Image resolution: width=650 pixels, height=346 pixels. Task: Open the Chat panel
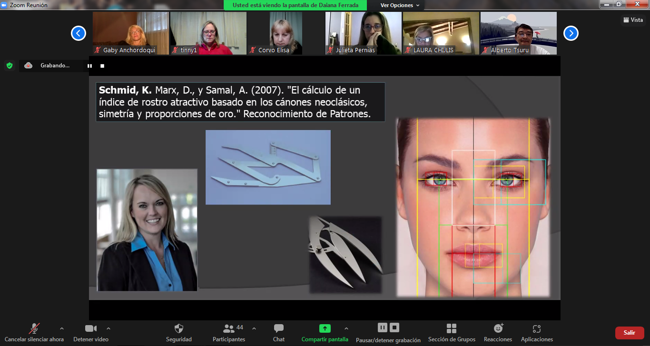(279, 328)
